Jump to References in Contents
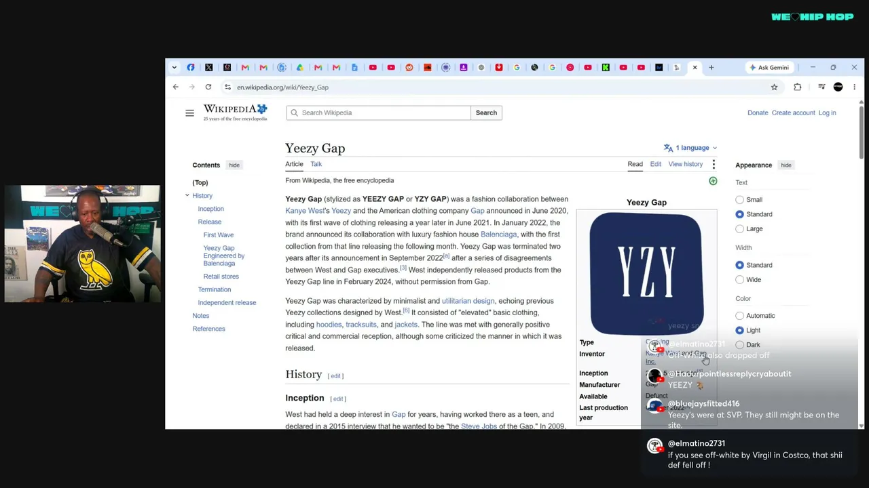The height and width of the screenshot is (488, 869). pyautogui.click(x=208, y=329)
